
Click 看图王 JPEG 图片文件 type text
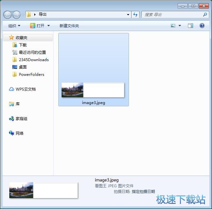[x=114, y=186]
